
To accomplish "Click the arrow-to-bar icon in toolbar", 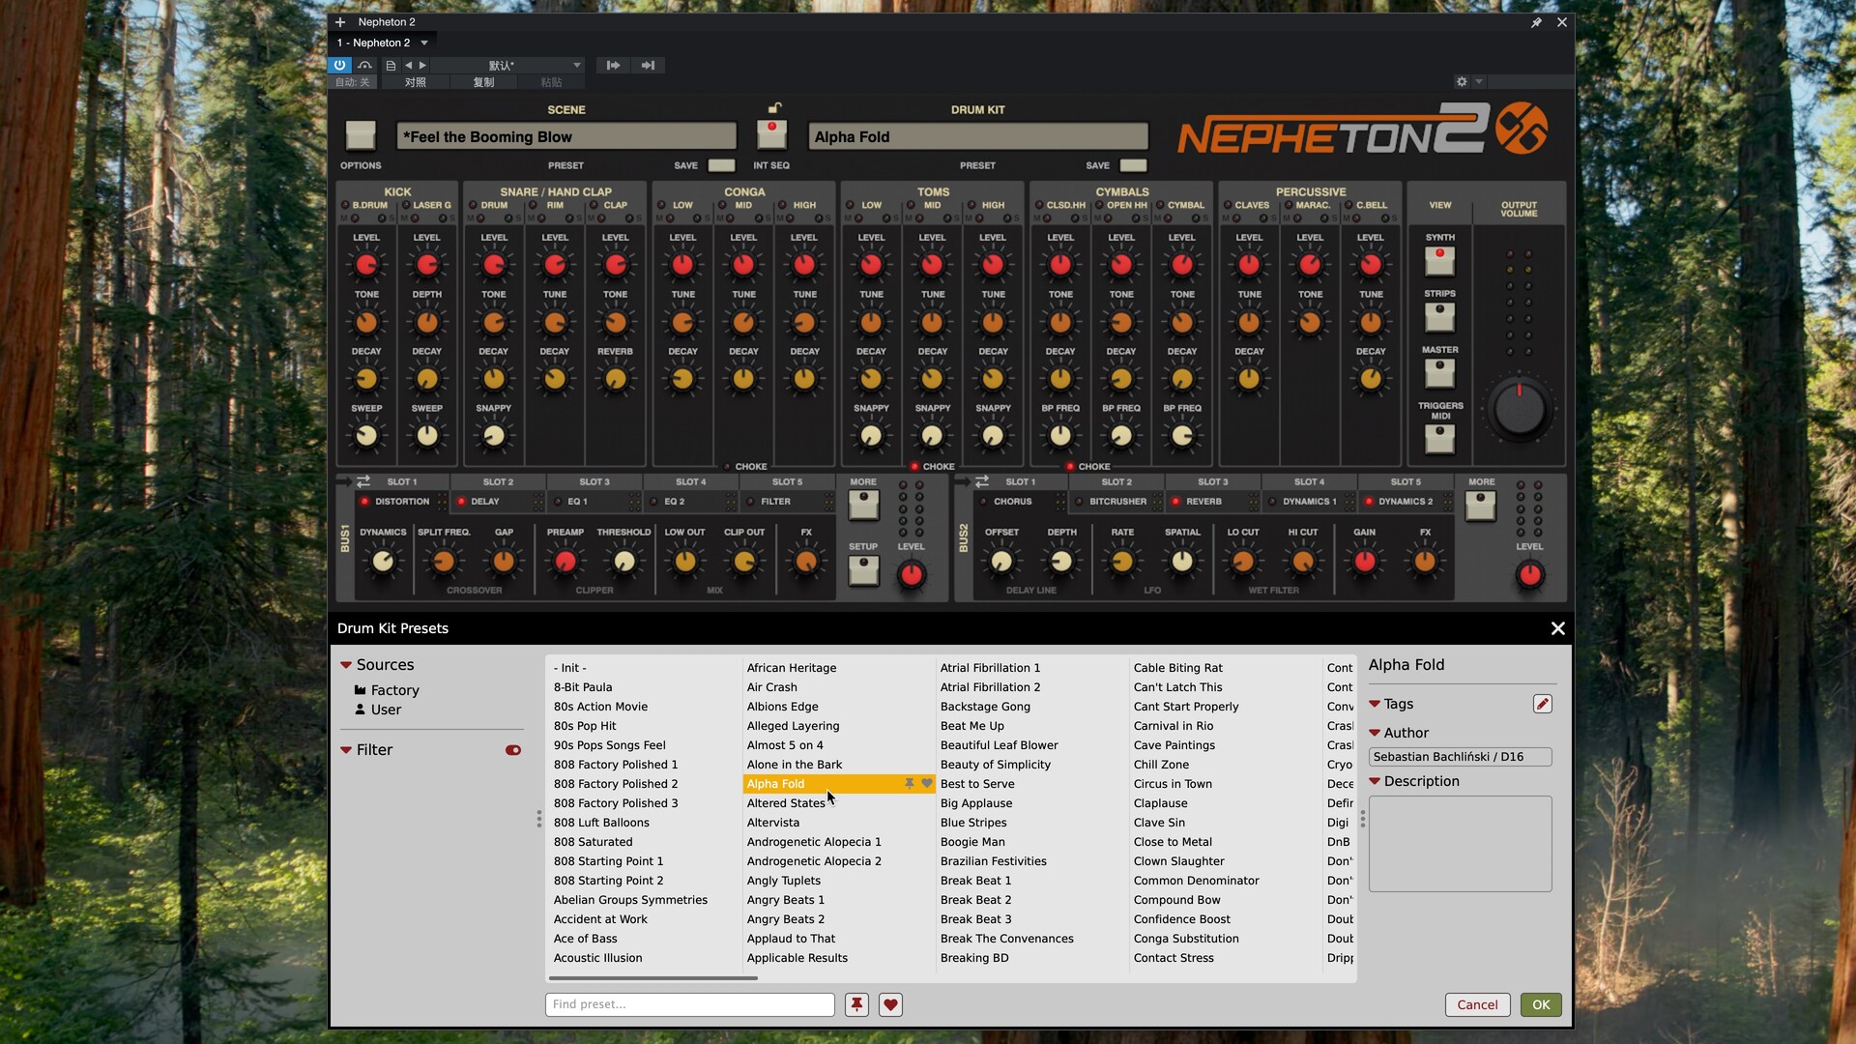I will [x=648, y=66].
